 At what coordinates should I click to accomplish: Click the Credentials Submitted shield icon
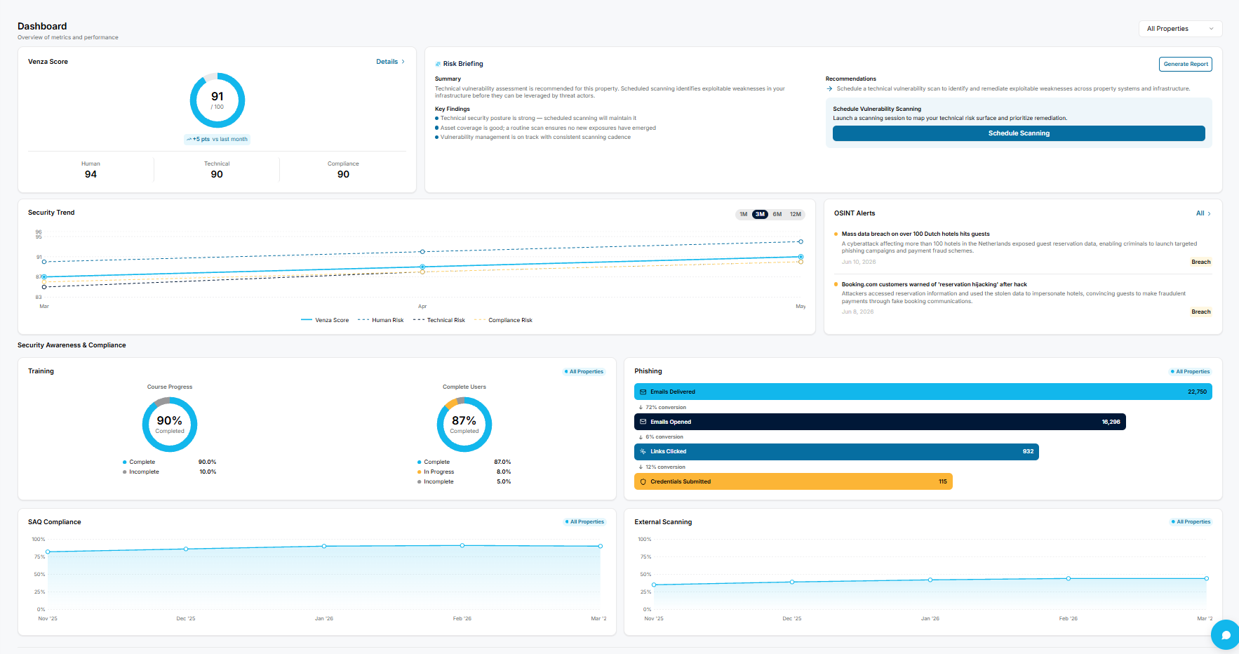pos(643,481)
